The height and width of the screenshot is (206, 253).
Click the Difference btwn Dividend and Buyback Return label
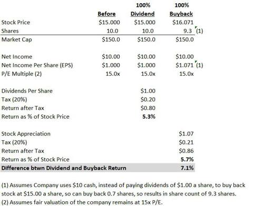[64, 168]
